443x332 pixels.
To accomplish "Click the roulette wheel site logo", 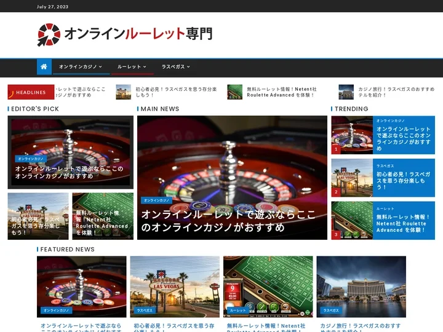I will point(49,34).
